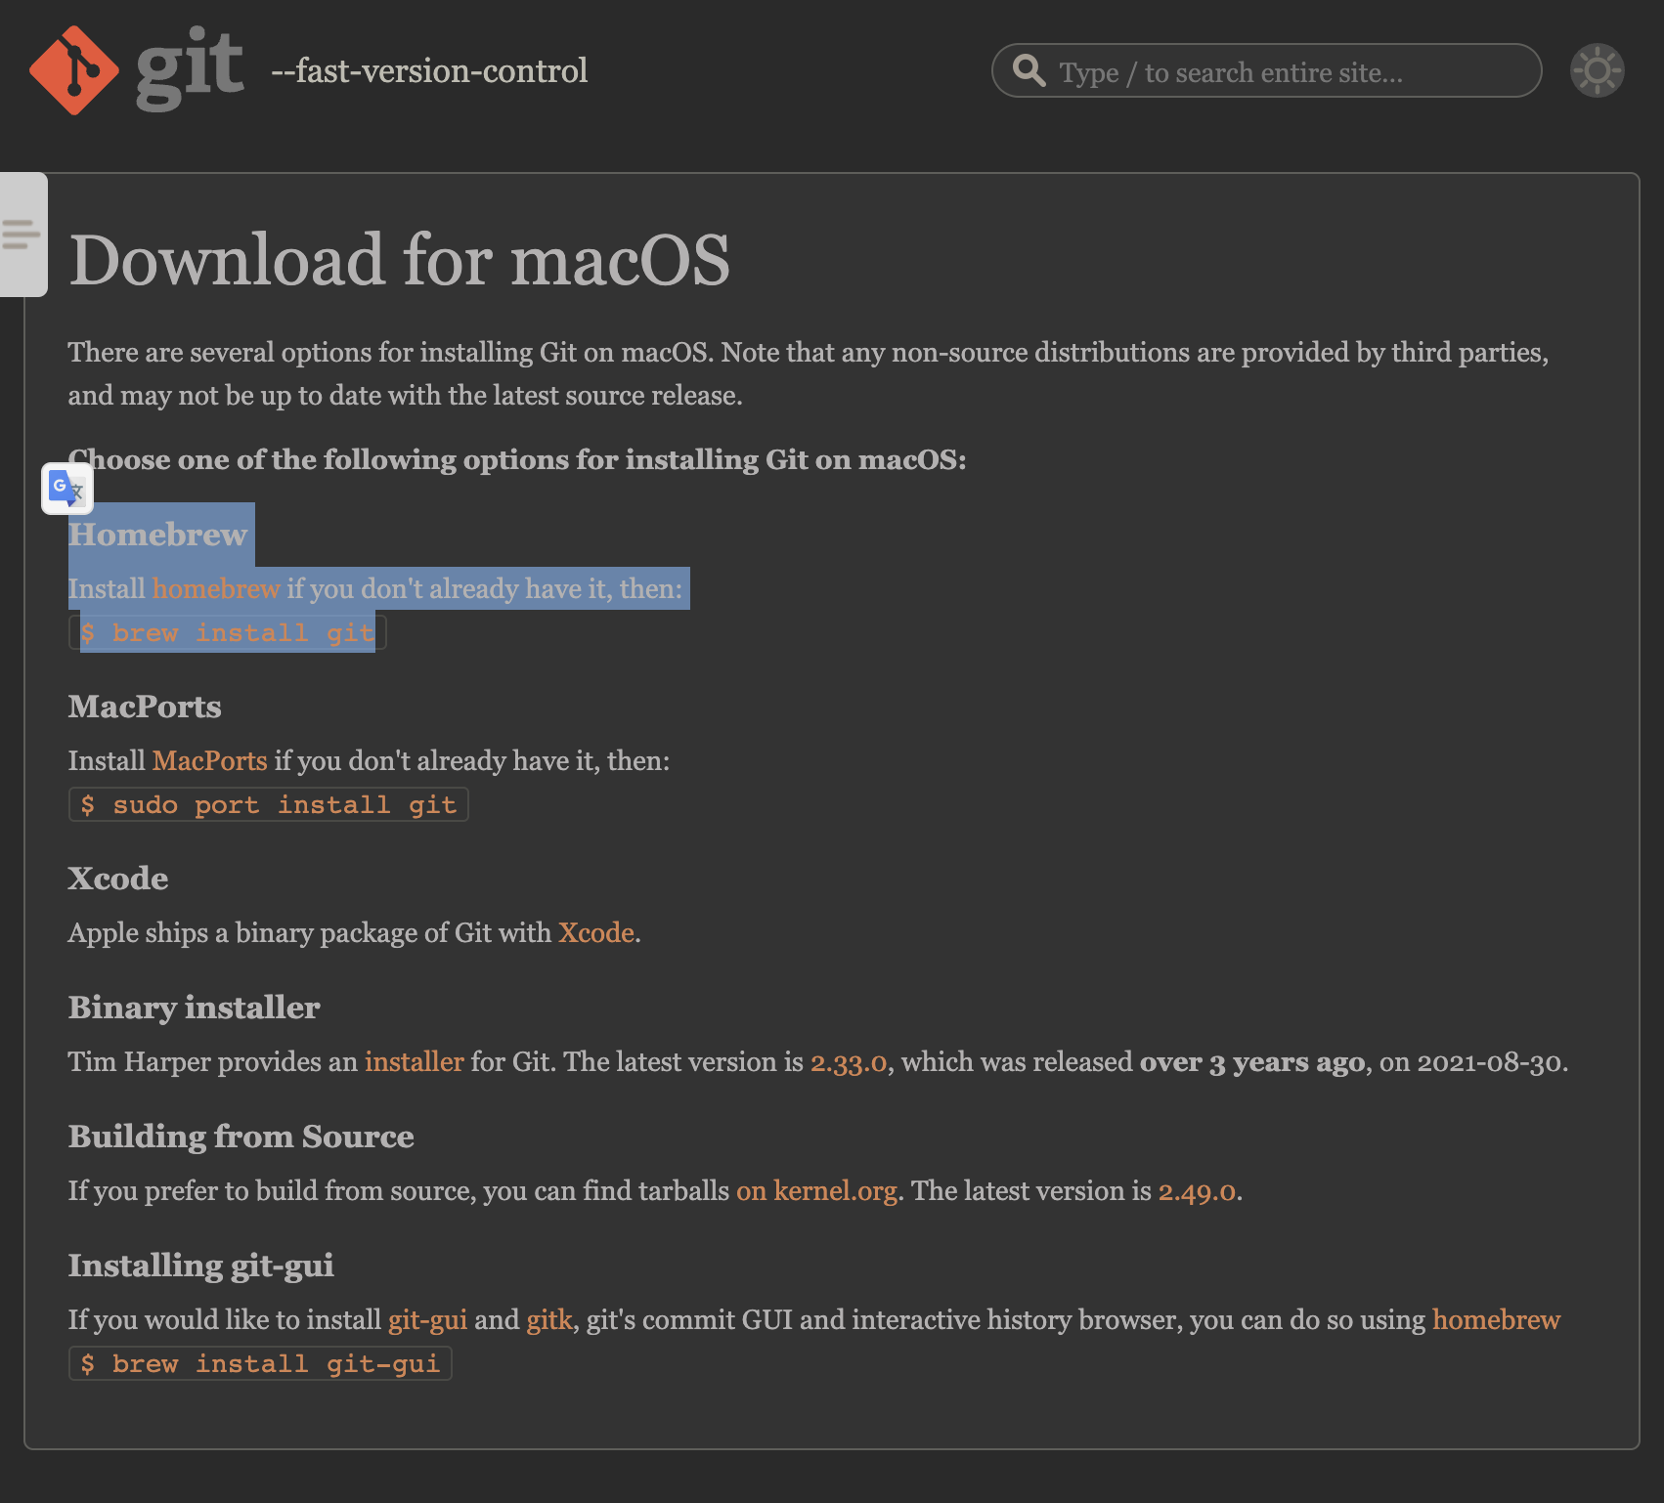
Task: Open the gitk link
Action: pyautogui.click(x=549, y=1320)
